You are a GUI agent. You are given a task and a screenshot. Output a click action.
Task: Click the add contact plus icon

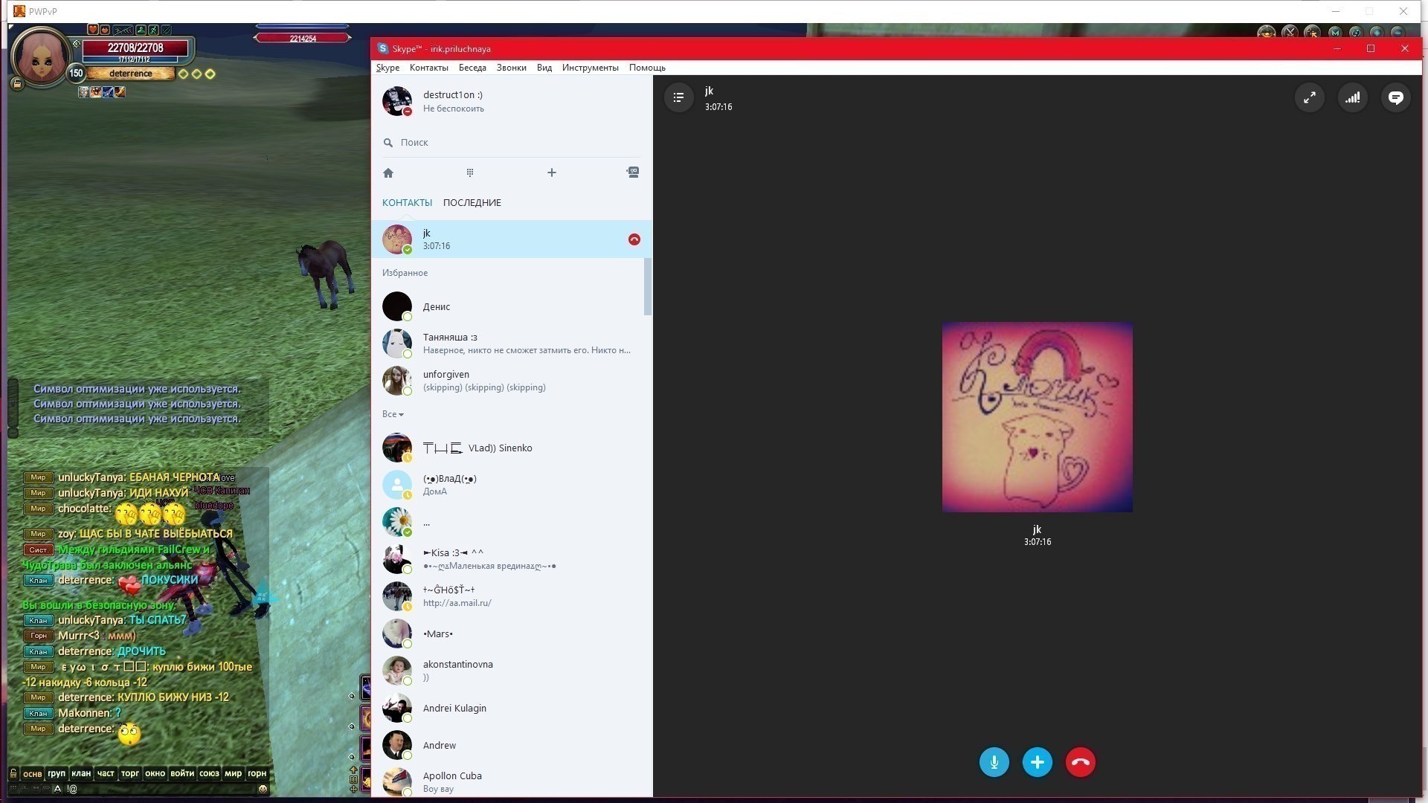(x=551, y=172)
